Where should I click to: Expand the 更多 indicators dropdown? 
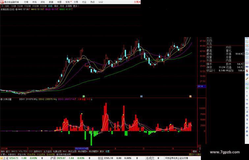[102, 151]
